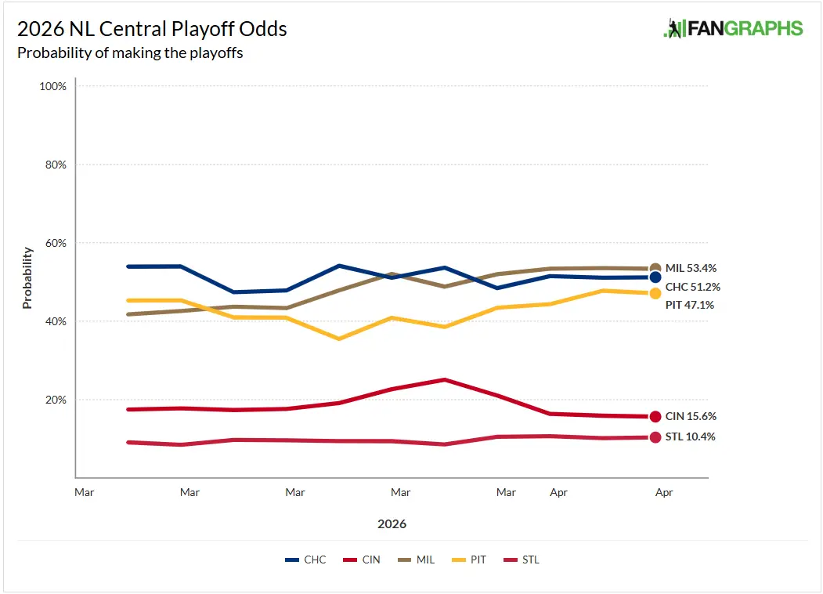The height and width of the screenshot is (594, 823).
Task: Click the CIN endpoint dot marker
Action: coord(655,417)
